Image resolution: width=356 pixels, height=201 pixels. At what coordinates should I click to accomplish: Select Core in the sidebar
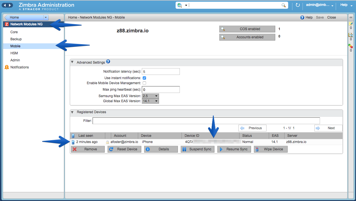[14, 32]
